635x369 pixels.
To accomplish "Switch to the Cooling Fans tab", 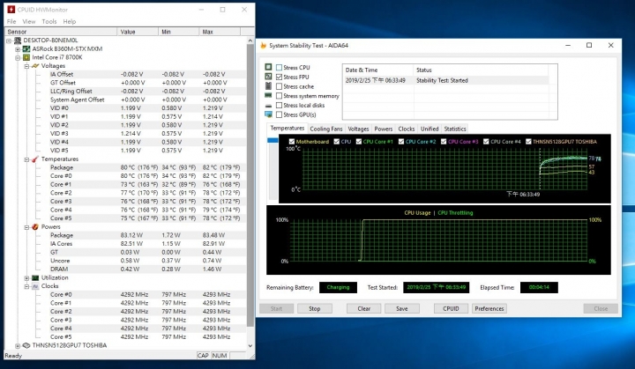I will [x=326, y=129].
